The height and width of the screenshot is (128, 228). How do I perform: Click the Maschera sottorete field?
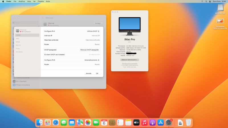pos(72,40)
